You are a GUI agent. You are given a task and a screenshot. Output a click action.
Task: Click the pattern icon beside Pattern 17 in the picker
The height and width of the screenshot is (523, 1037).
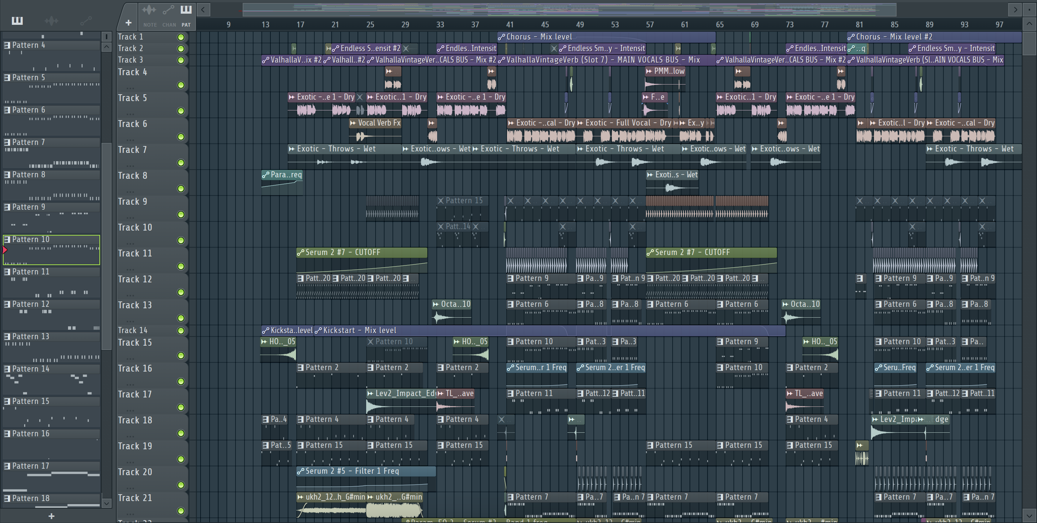tap(7, 466)
